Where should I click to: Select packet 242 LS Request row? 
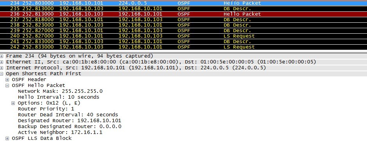point(183,47)
